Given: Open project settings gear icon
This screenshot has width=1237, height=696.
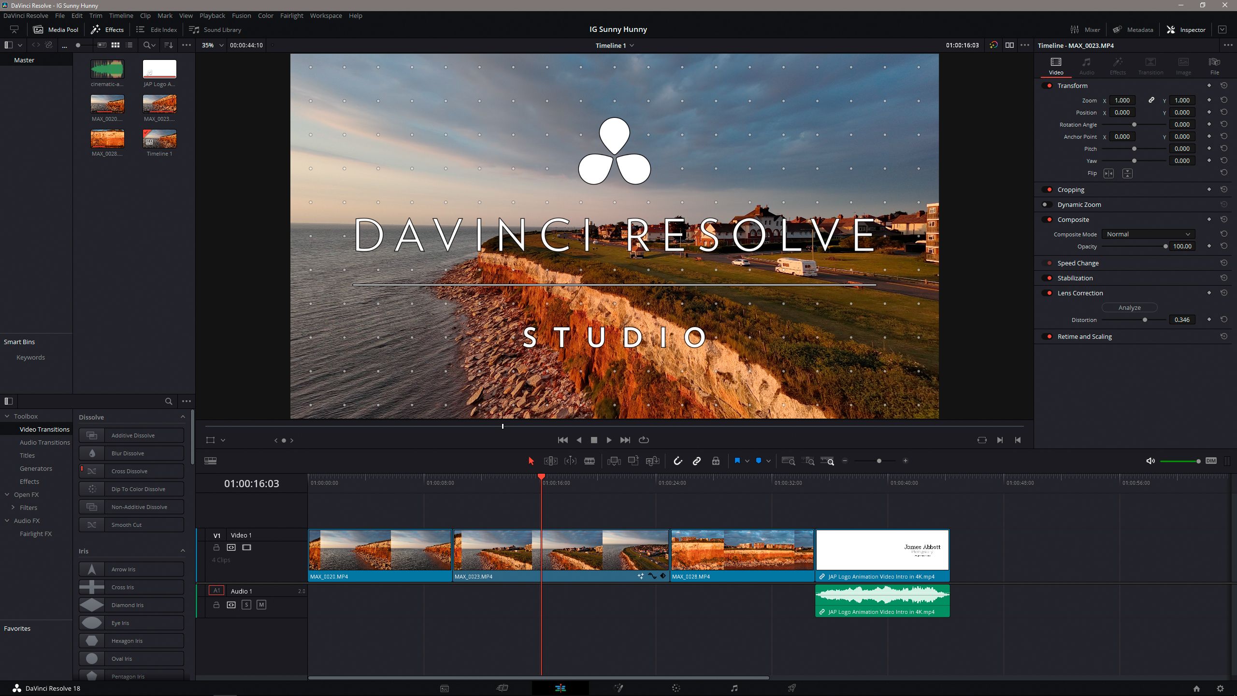Looking at the screenshot, I should pyautogui.click(x=1220, y=688).
